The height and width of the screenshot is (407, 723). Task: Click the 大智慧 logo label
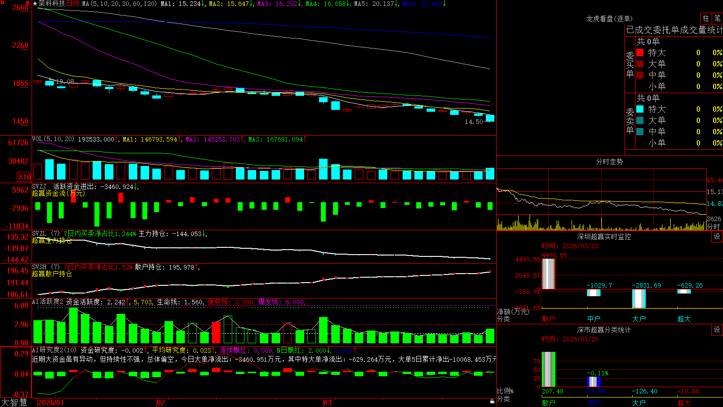pos(14,402)
